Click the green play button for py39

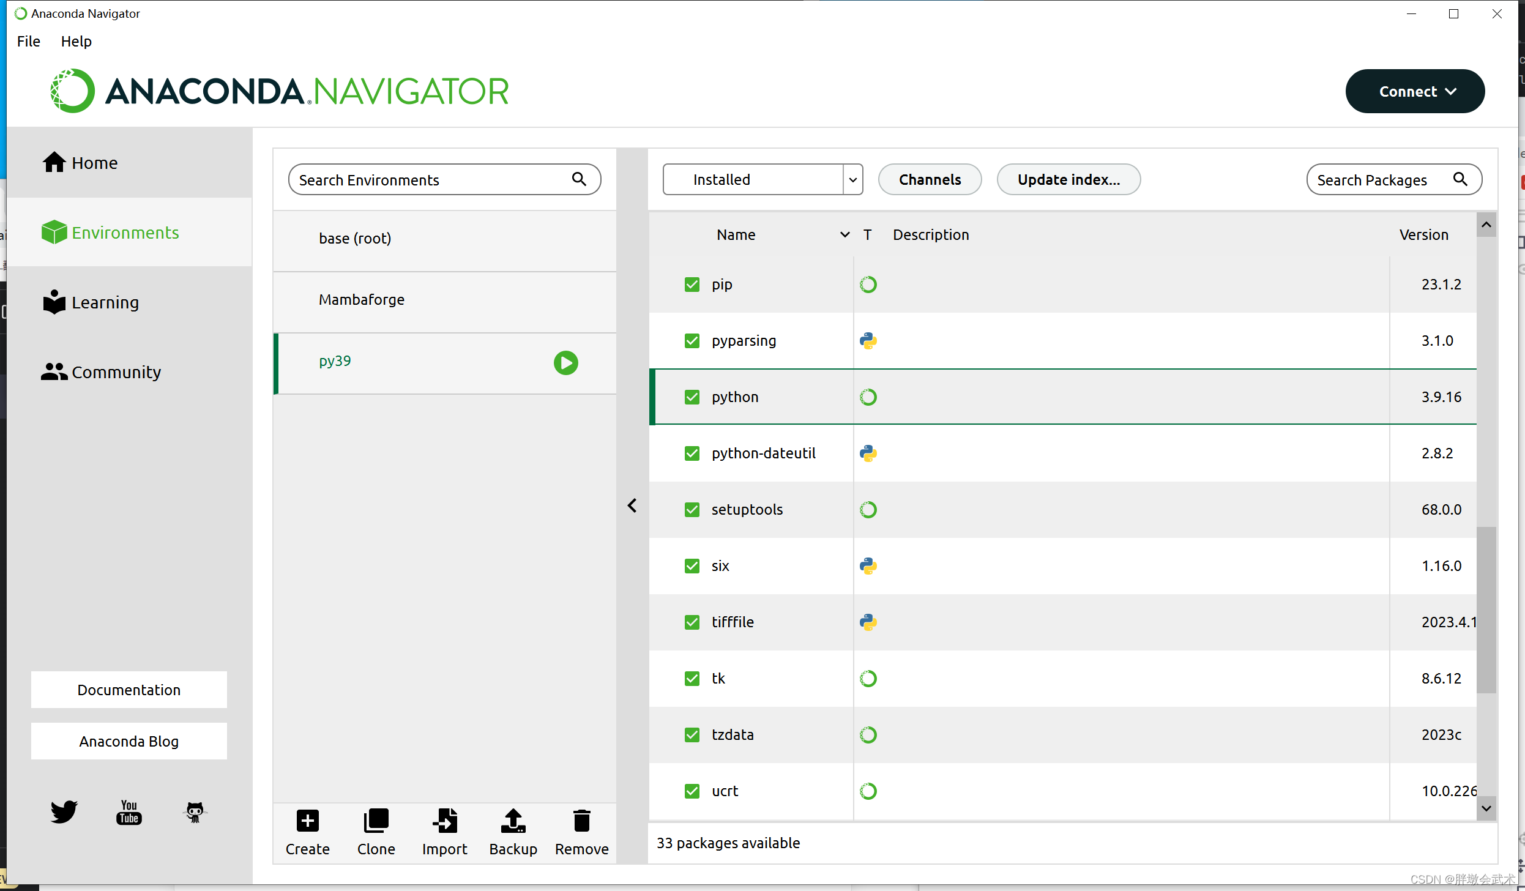pyautogui.click(x=566, y=363)
